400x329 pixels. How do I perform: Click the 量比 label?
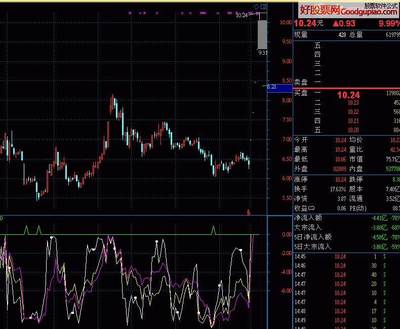(x=356, y=149)
